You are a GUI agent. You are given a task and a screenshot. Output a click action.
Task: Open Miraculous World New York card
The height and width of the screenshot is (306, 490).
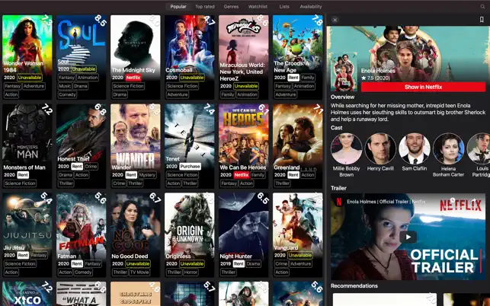click(243, 57)
